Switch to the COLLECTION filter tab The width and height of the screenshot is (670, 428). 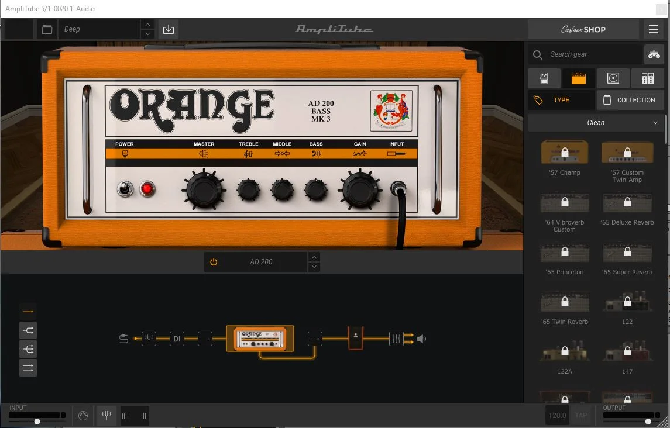click(630, 100)
